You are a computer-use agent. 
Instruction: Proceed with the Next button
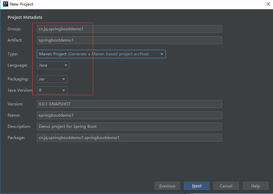[x=197, y=186]
